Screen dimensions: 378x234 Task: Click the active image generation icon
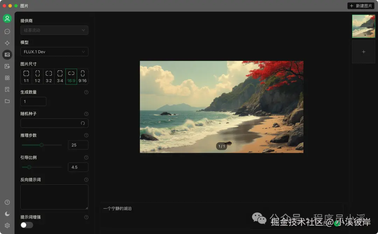pyautogui.click(x=7, y=55)
